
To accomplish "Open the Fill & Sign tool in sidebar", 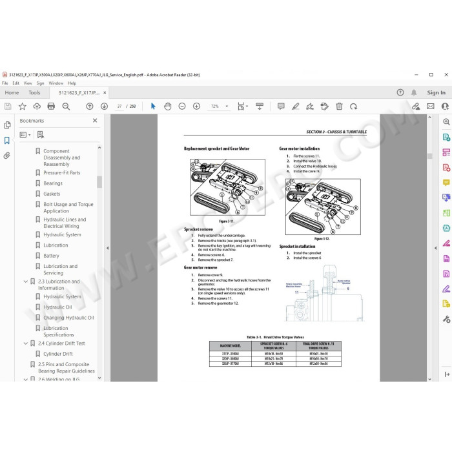I will point(446,289).
